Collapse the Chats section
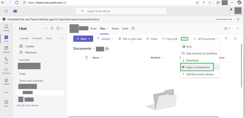The image size is (245, 118). [x=22, y=74]
